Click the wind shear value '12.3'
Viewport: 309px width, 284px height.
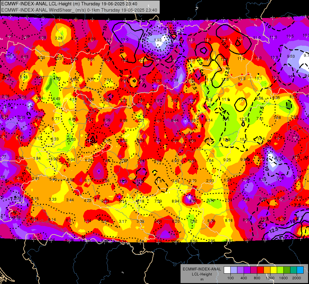[x=243, y=119]
